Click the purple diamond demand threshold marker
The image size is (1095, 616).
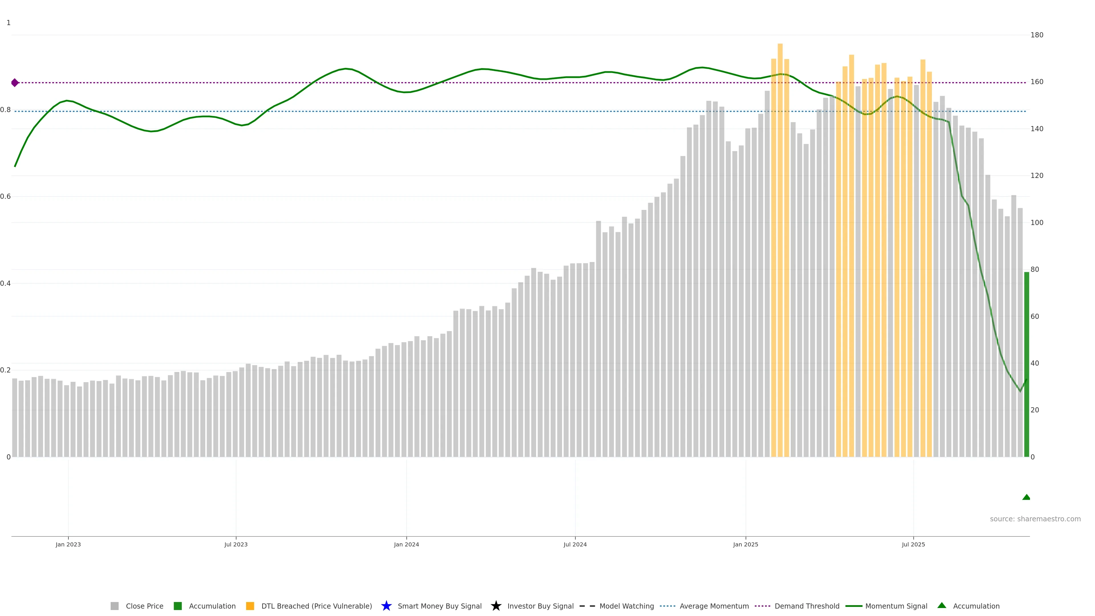coord(15,82)
